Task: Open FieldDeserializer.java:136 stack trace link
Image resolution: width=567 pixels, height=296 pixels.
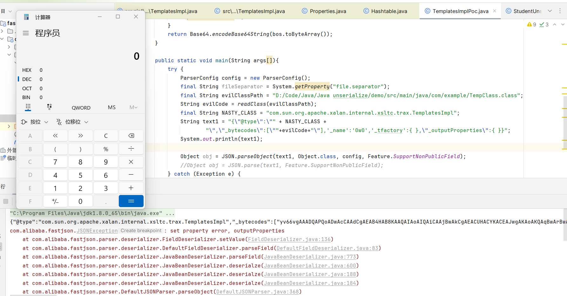Action: [289, 239]
